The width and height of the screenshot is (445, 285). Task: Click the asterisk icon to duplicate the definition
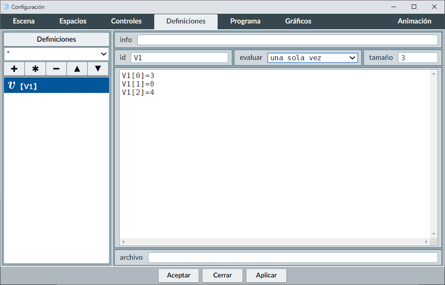pos(35,69)
